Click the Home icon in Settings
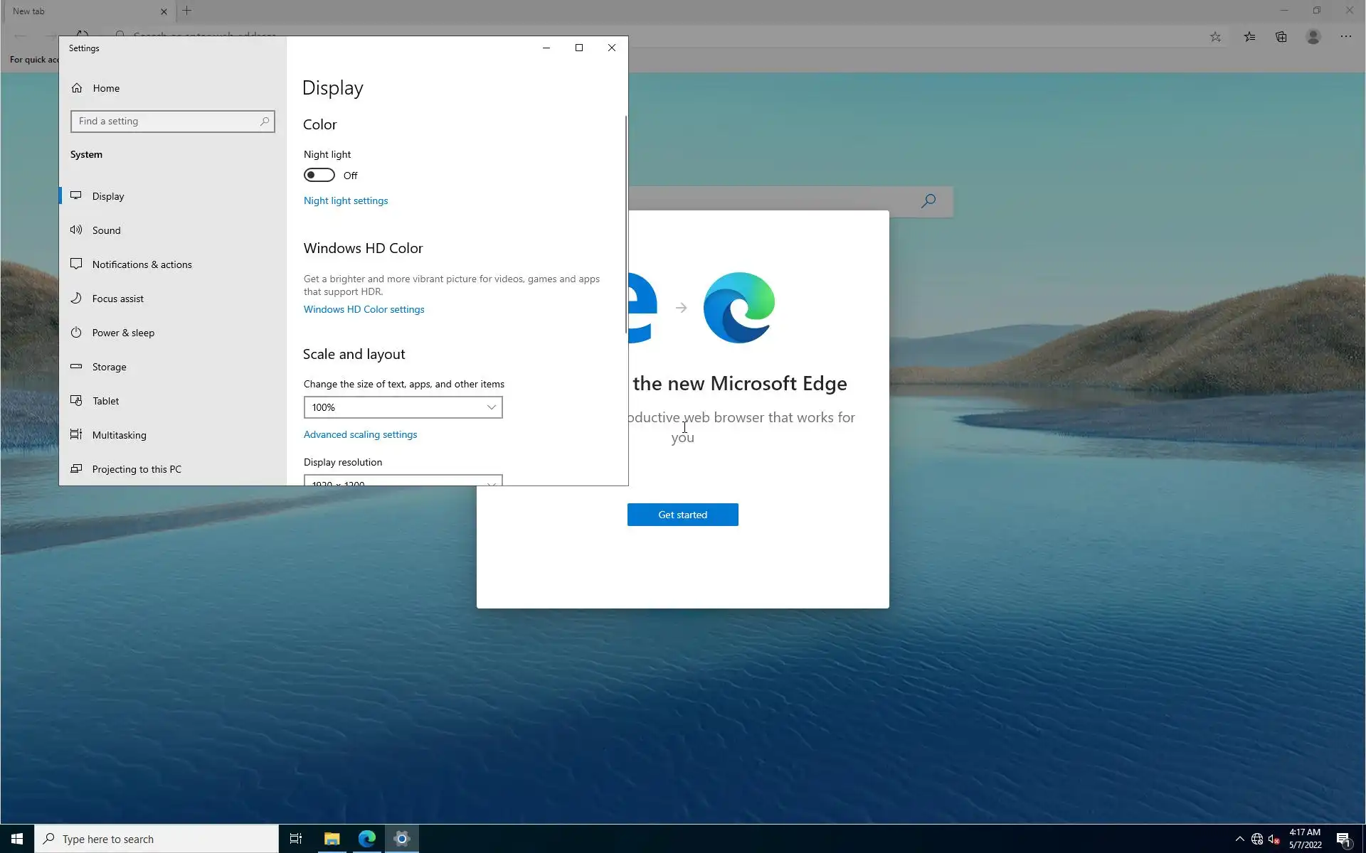 pyautogui.click(x=77, y=88)
